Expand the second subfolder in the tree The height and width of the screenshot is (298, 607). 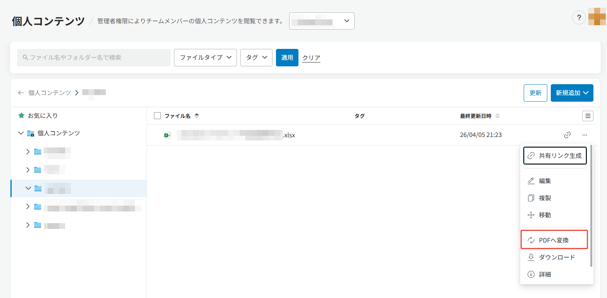[28, 170]
